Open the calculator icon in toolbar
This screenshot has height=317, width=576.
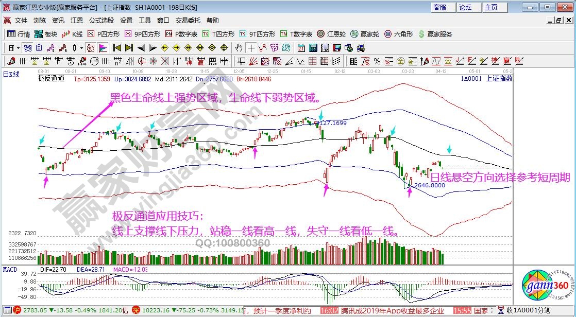click(312, 48)
